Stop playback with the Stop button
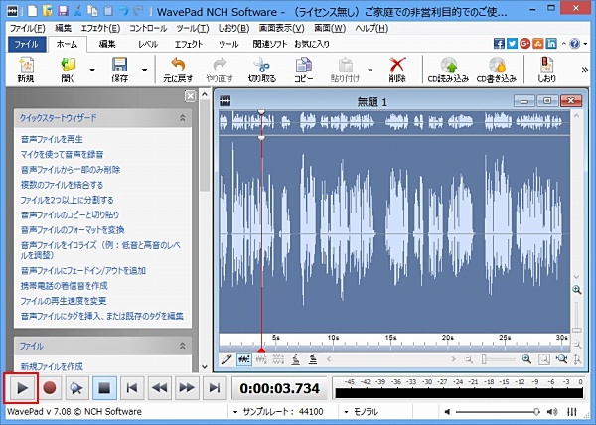The width and height of the screenshot is (596, 425). 104,388
